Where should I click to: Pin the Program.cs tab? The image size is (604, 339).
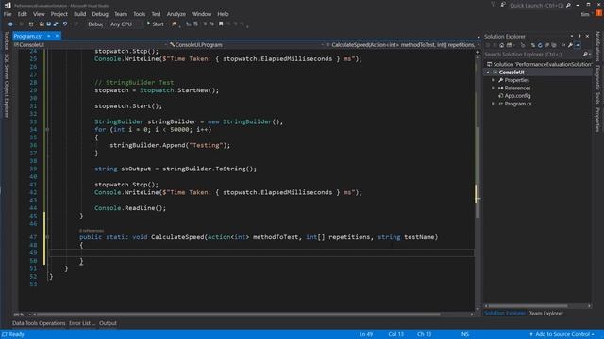coord(49,36)
